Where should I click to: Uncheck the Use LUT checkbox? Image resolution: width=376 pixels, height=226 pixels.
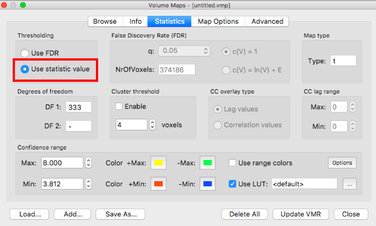click(233, 184)
